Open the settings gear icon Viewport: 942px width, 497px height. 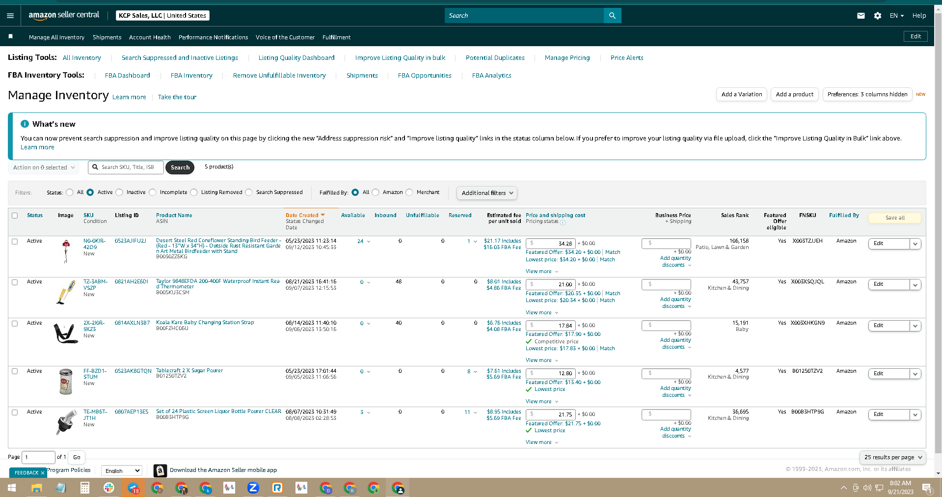click(878, 16)
